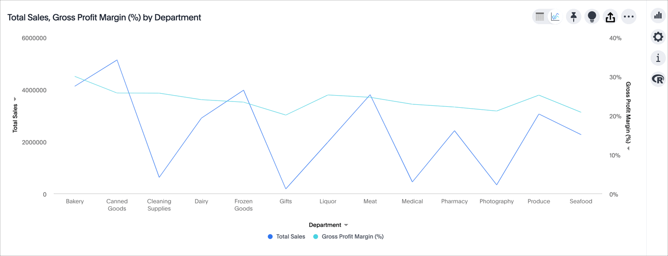This screenshot has height=256, width=668.
Task: Open chart settings gear
Action: pos(658,37)
